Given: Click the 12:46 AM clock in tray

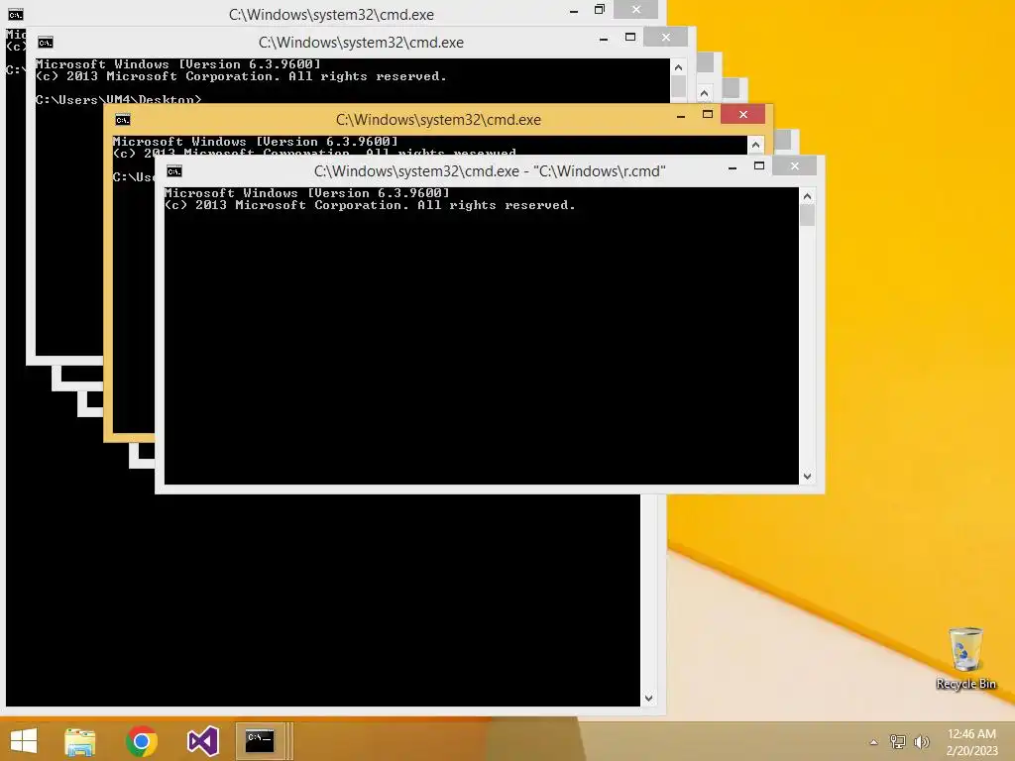Looking at the screenshot, I should [971, 734].
